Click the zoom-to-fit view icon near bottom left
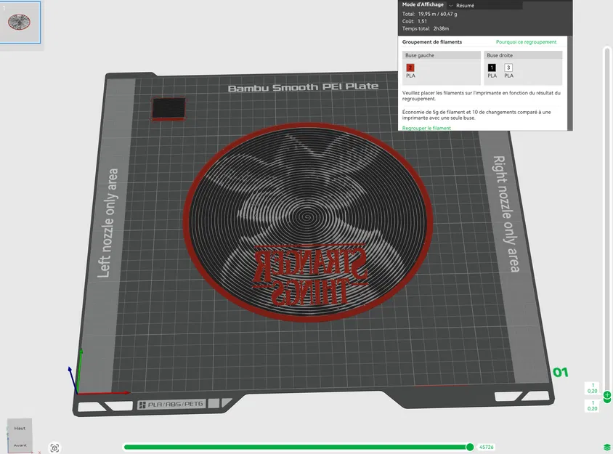The image size is (613, 454). point(54,447)
